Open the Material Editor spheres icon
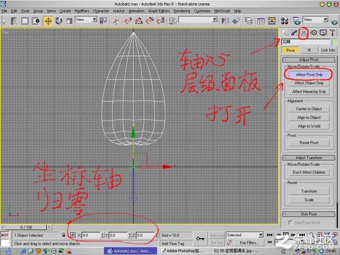 [284, 21]
